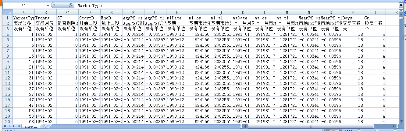Select row 10 header
The image size is (406, 131).
pos(7,67)
